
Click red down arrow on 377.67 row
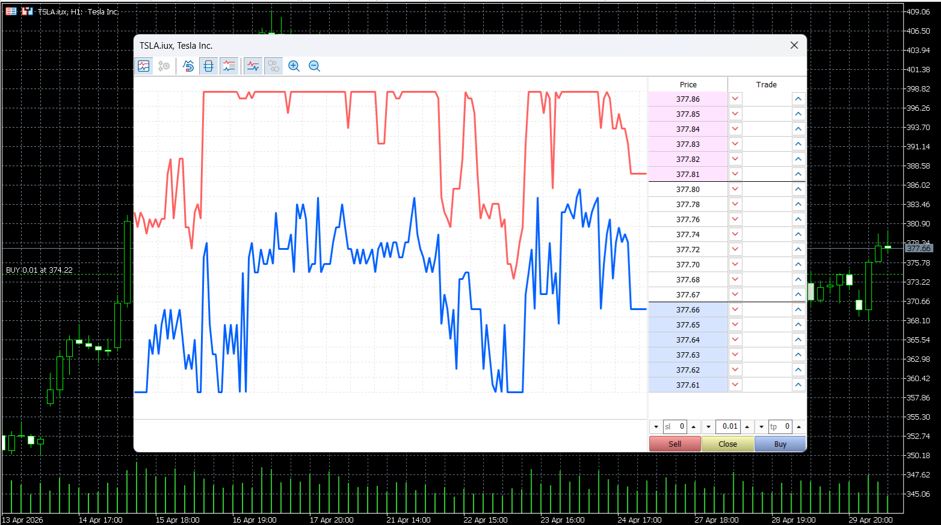[x=735, y=294]
